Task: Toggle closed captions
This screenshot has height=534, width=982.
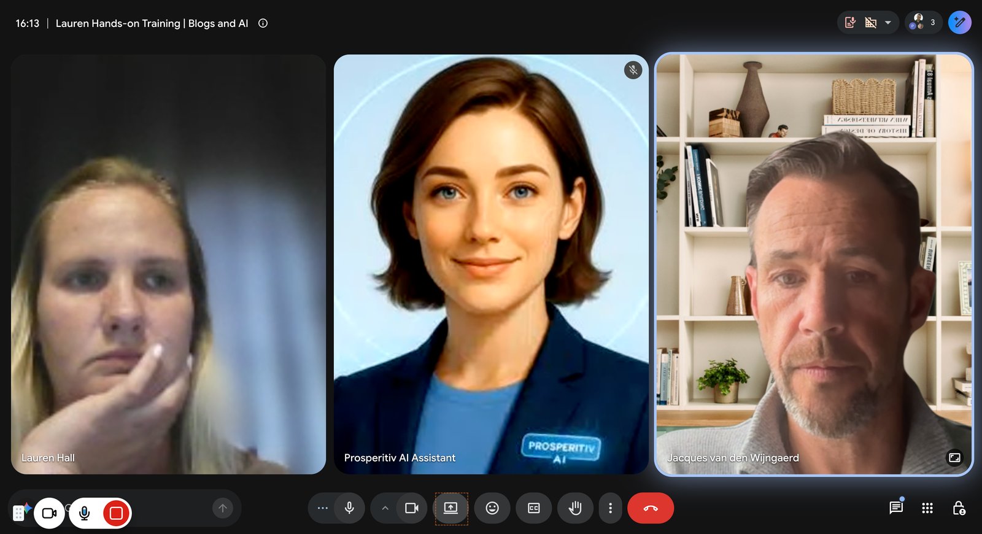Action: point(534,508)
